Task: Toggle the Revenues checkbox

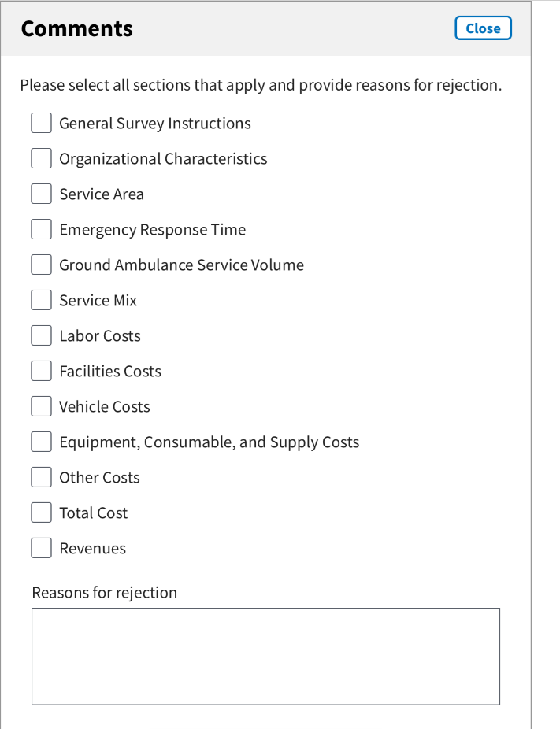Action: click(42, 549)
